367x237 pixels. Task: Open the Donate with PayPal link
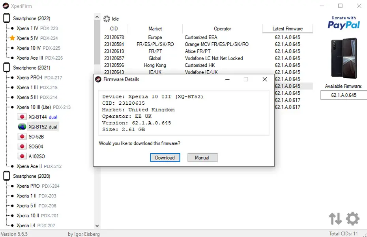[344, 23]
